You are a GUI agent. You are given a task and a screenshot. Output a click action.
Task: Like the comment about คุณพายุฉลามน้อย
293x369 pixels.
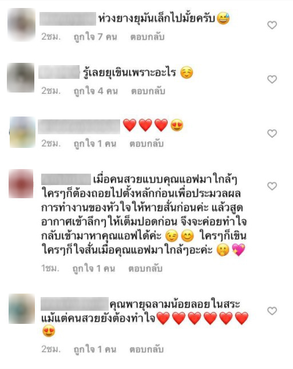pos(272,311)
